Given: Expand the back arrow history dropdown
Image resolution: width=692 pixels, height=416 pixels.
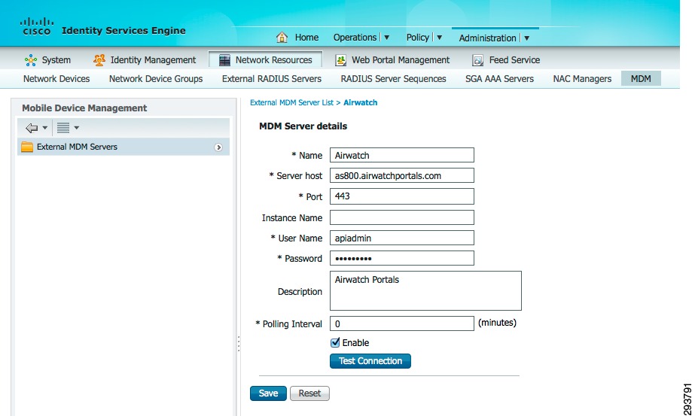Looking at the screenshot, I should point(44,128).
